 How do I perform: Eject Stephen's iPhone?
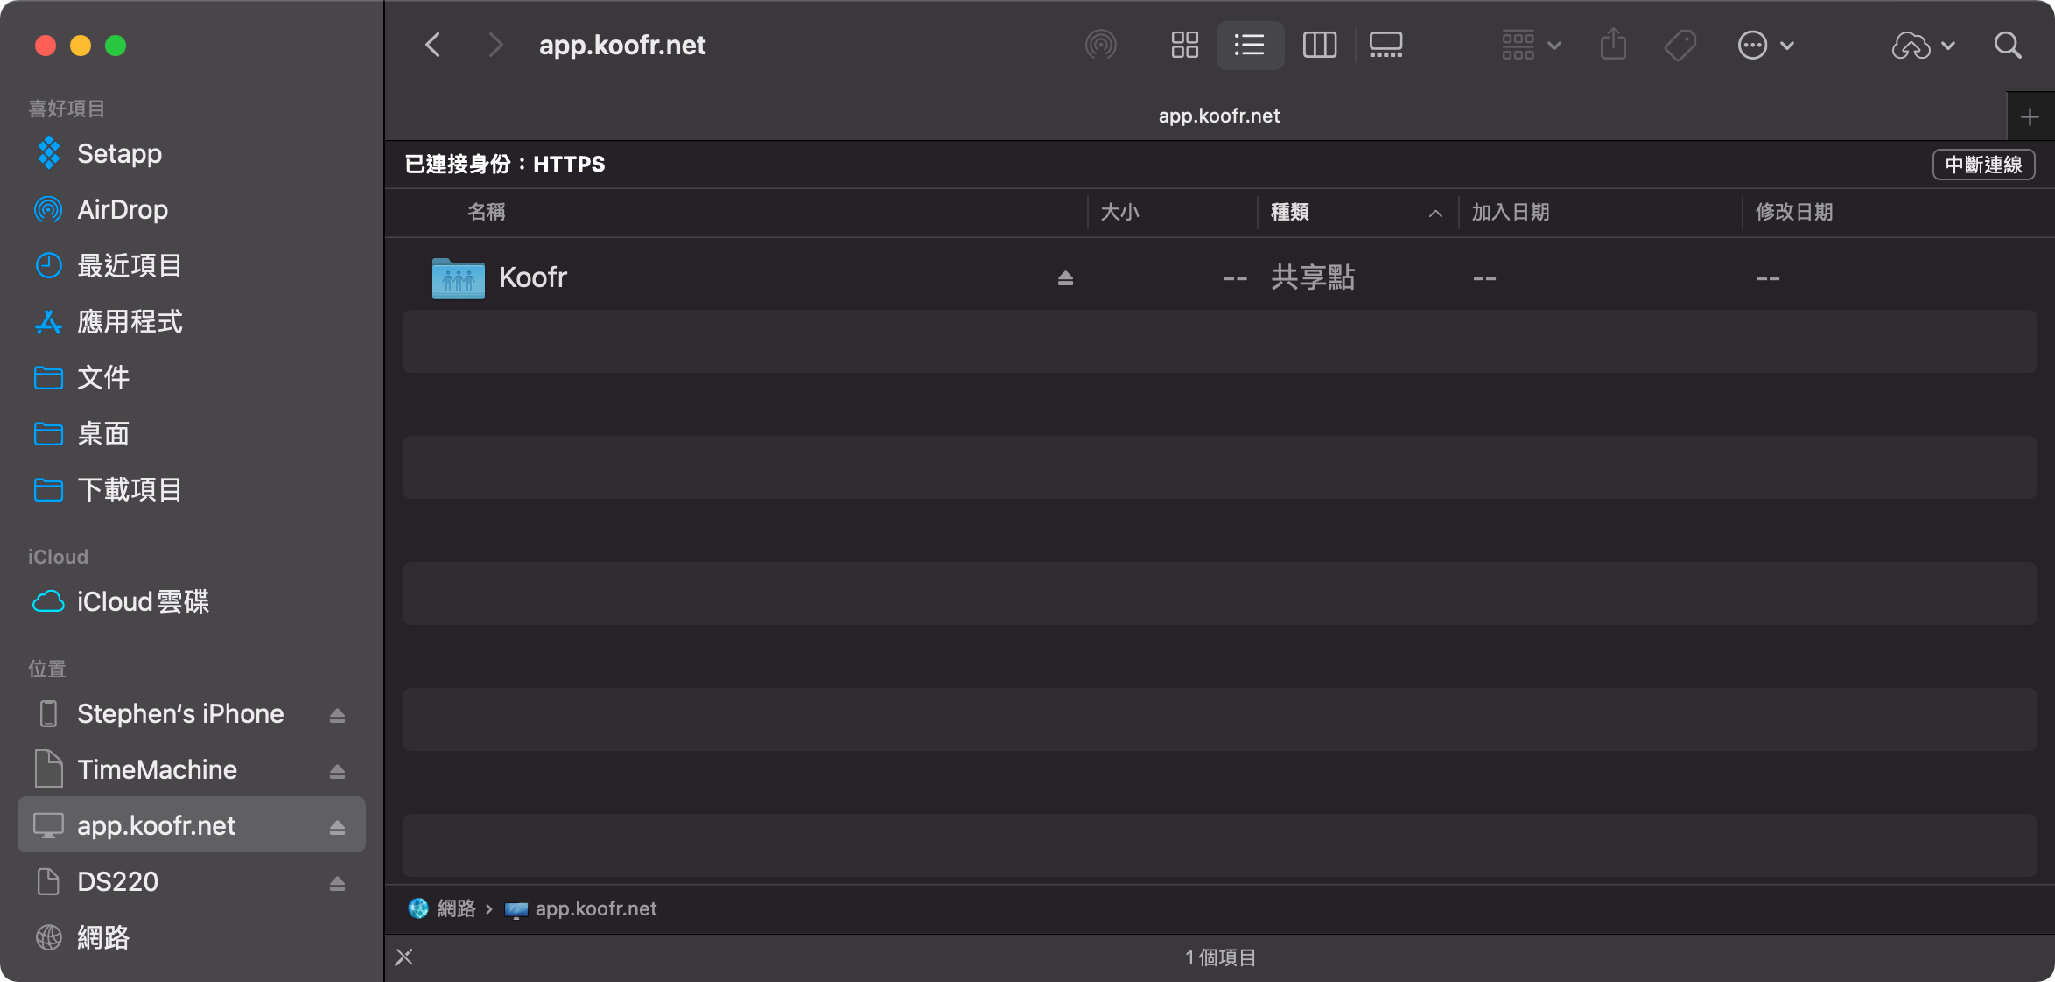coord(337,715)
